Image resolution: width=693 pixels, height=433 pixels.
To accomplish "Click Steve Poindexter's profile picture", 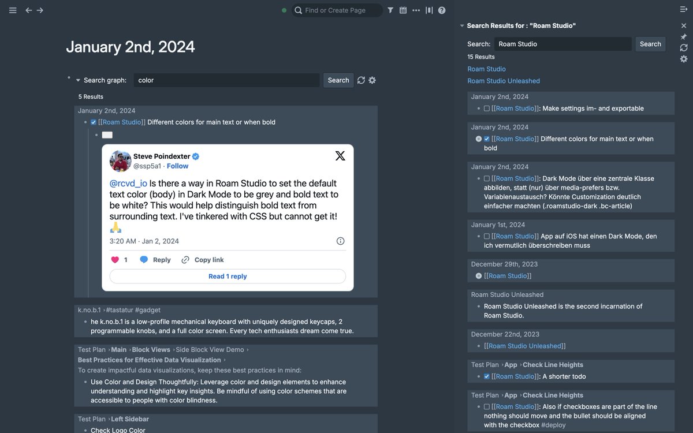I will [120, 161].
